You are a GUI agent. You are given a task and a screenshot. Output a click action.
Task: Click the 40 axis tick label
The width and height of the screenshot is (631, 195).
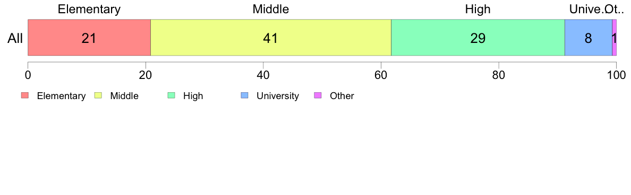(x=263, y=74)
